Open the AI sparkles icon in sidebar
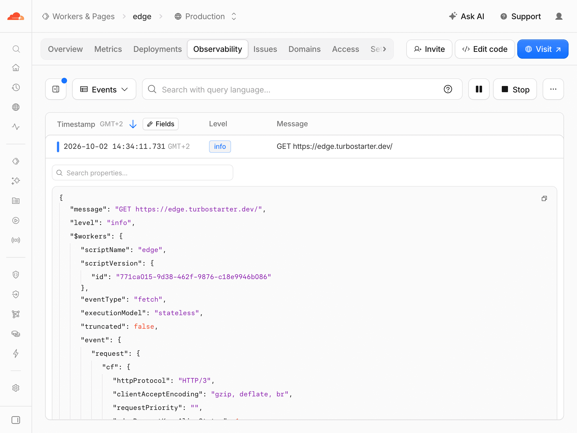The image size is (577, 433). pos(16,181)
